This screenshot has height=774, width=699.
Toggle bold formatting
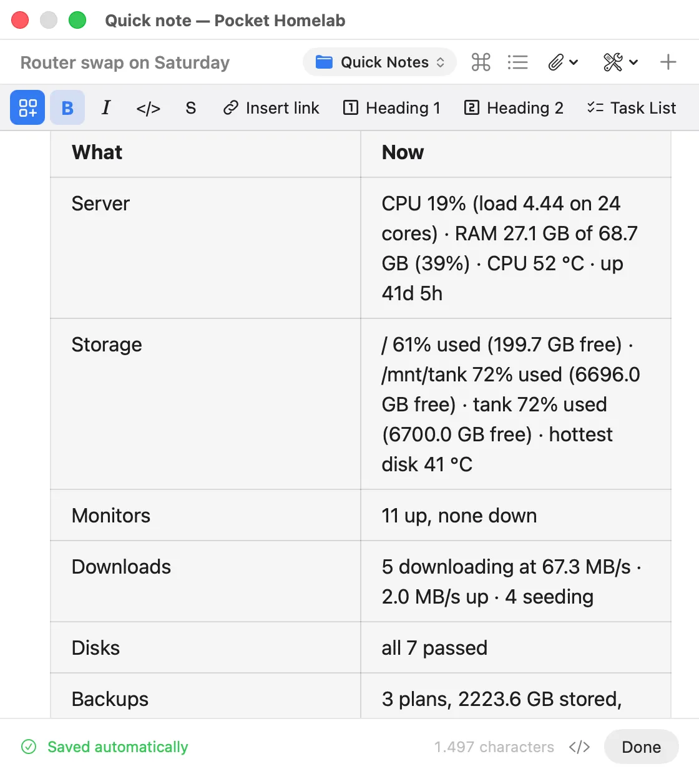pyautogui.click(x=67, y=107)
